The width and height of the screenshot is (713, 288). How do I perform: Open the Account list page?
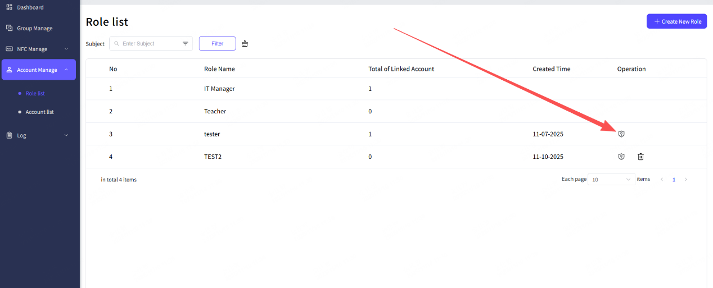[39, 112]
